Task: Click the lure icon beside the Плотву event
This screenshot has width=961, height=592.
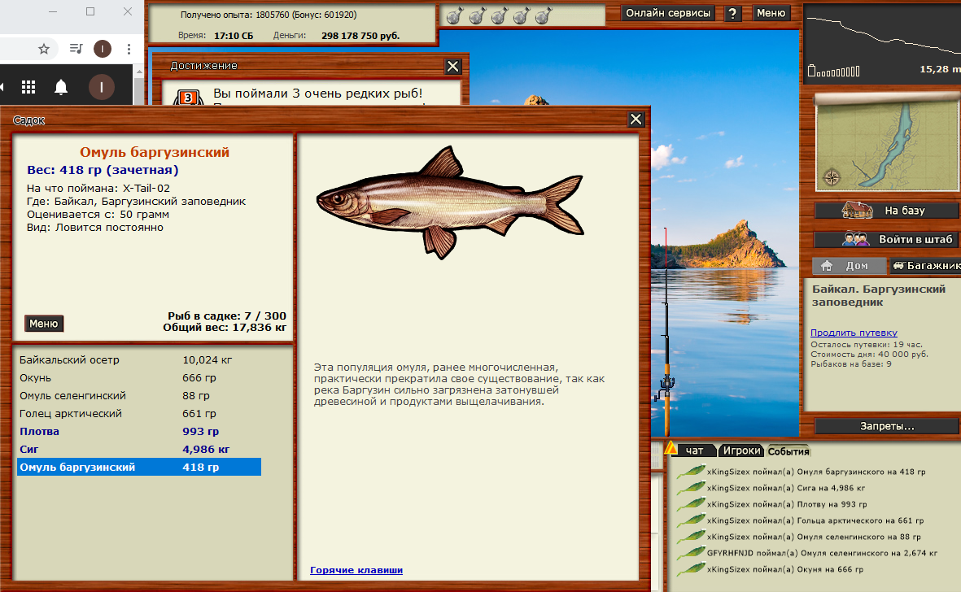Action: [x=691, y=504]
